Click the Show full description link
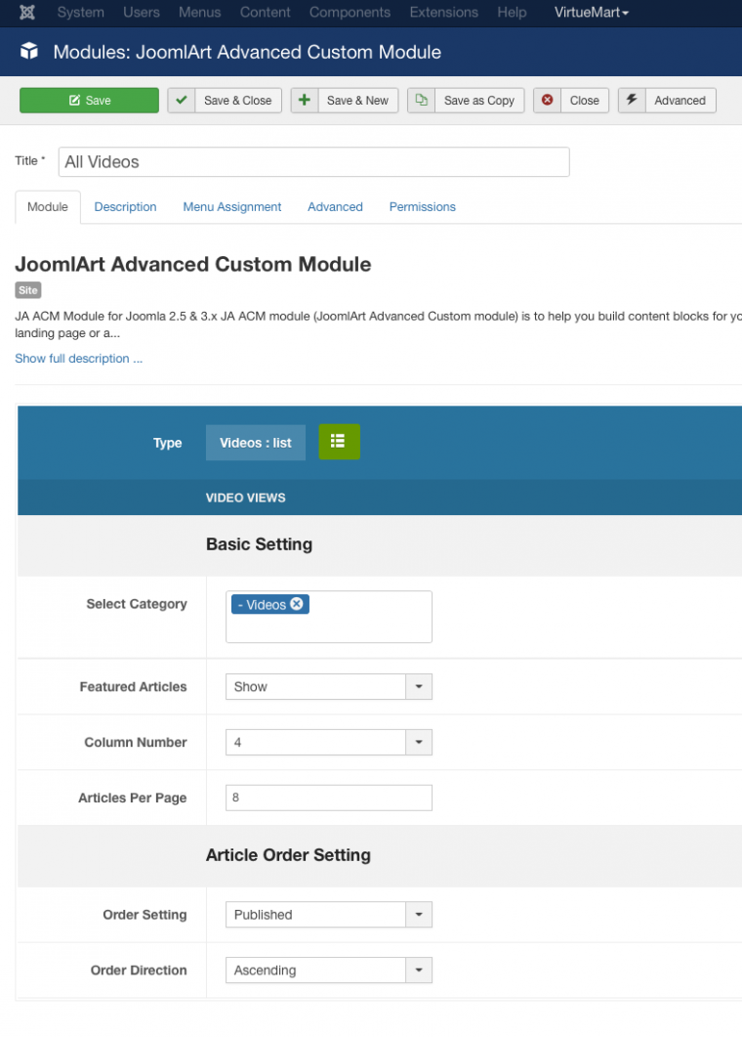Image resolution: width=742 pixels, height=1037 pixels. [x=79, y=359]
